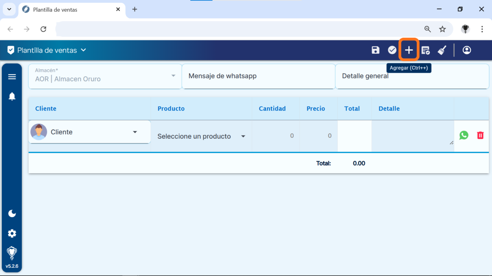Reload the page with browser refresh button
This screenshot has height=276, width=492.
(x=44, y=29)
